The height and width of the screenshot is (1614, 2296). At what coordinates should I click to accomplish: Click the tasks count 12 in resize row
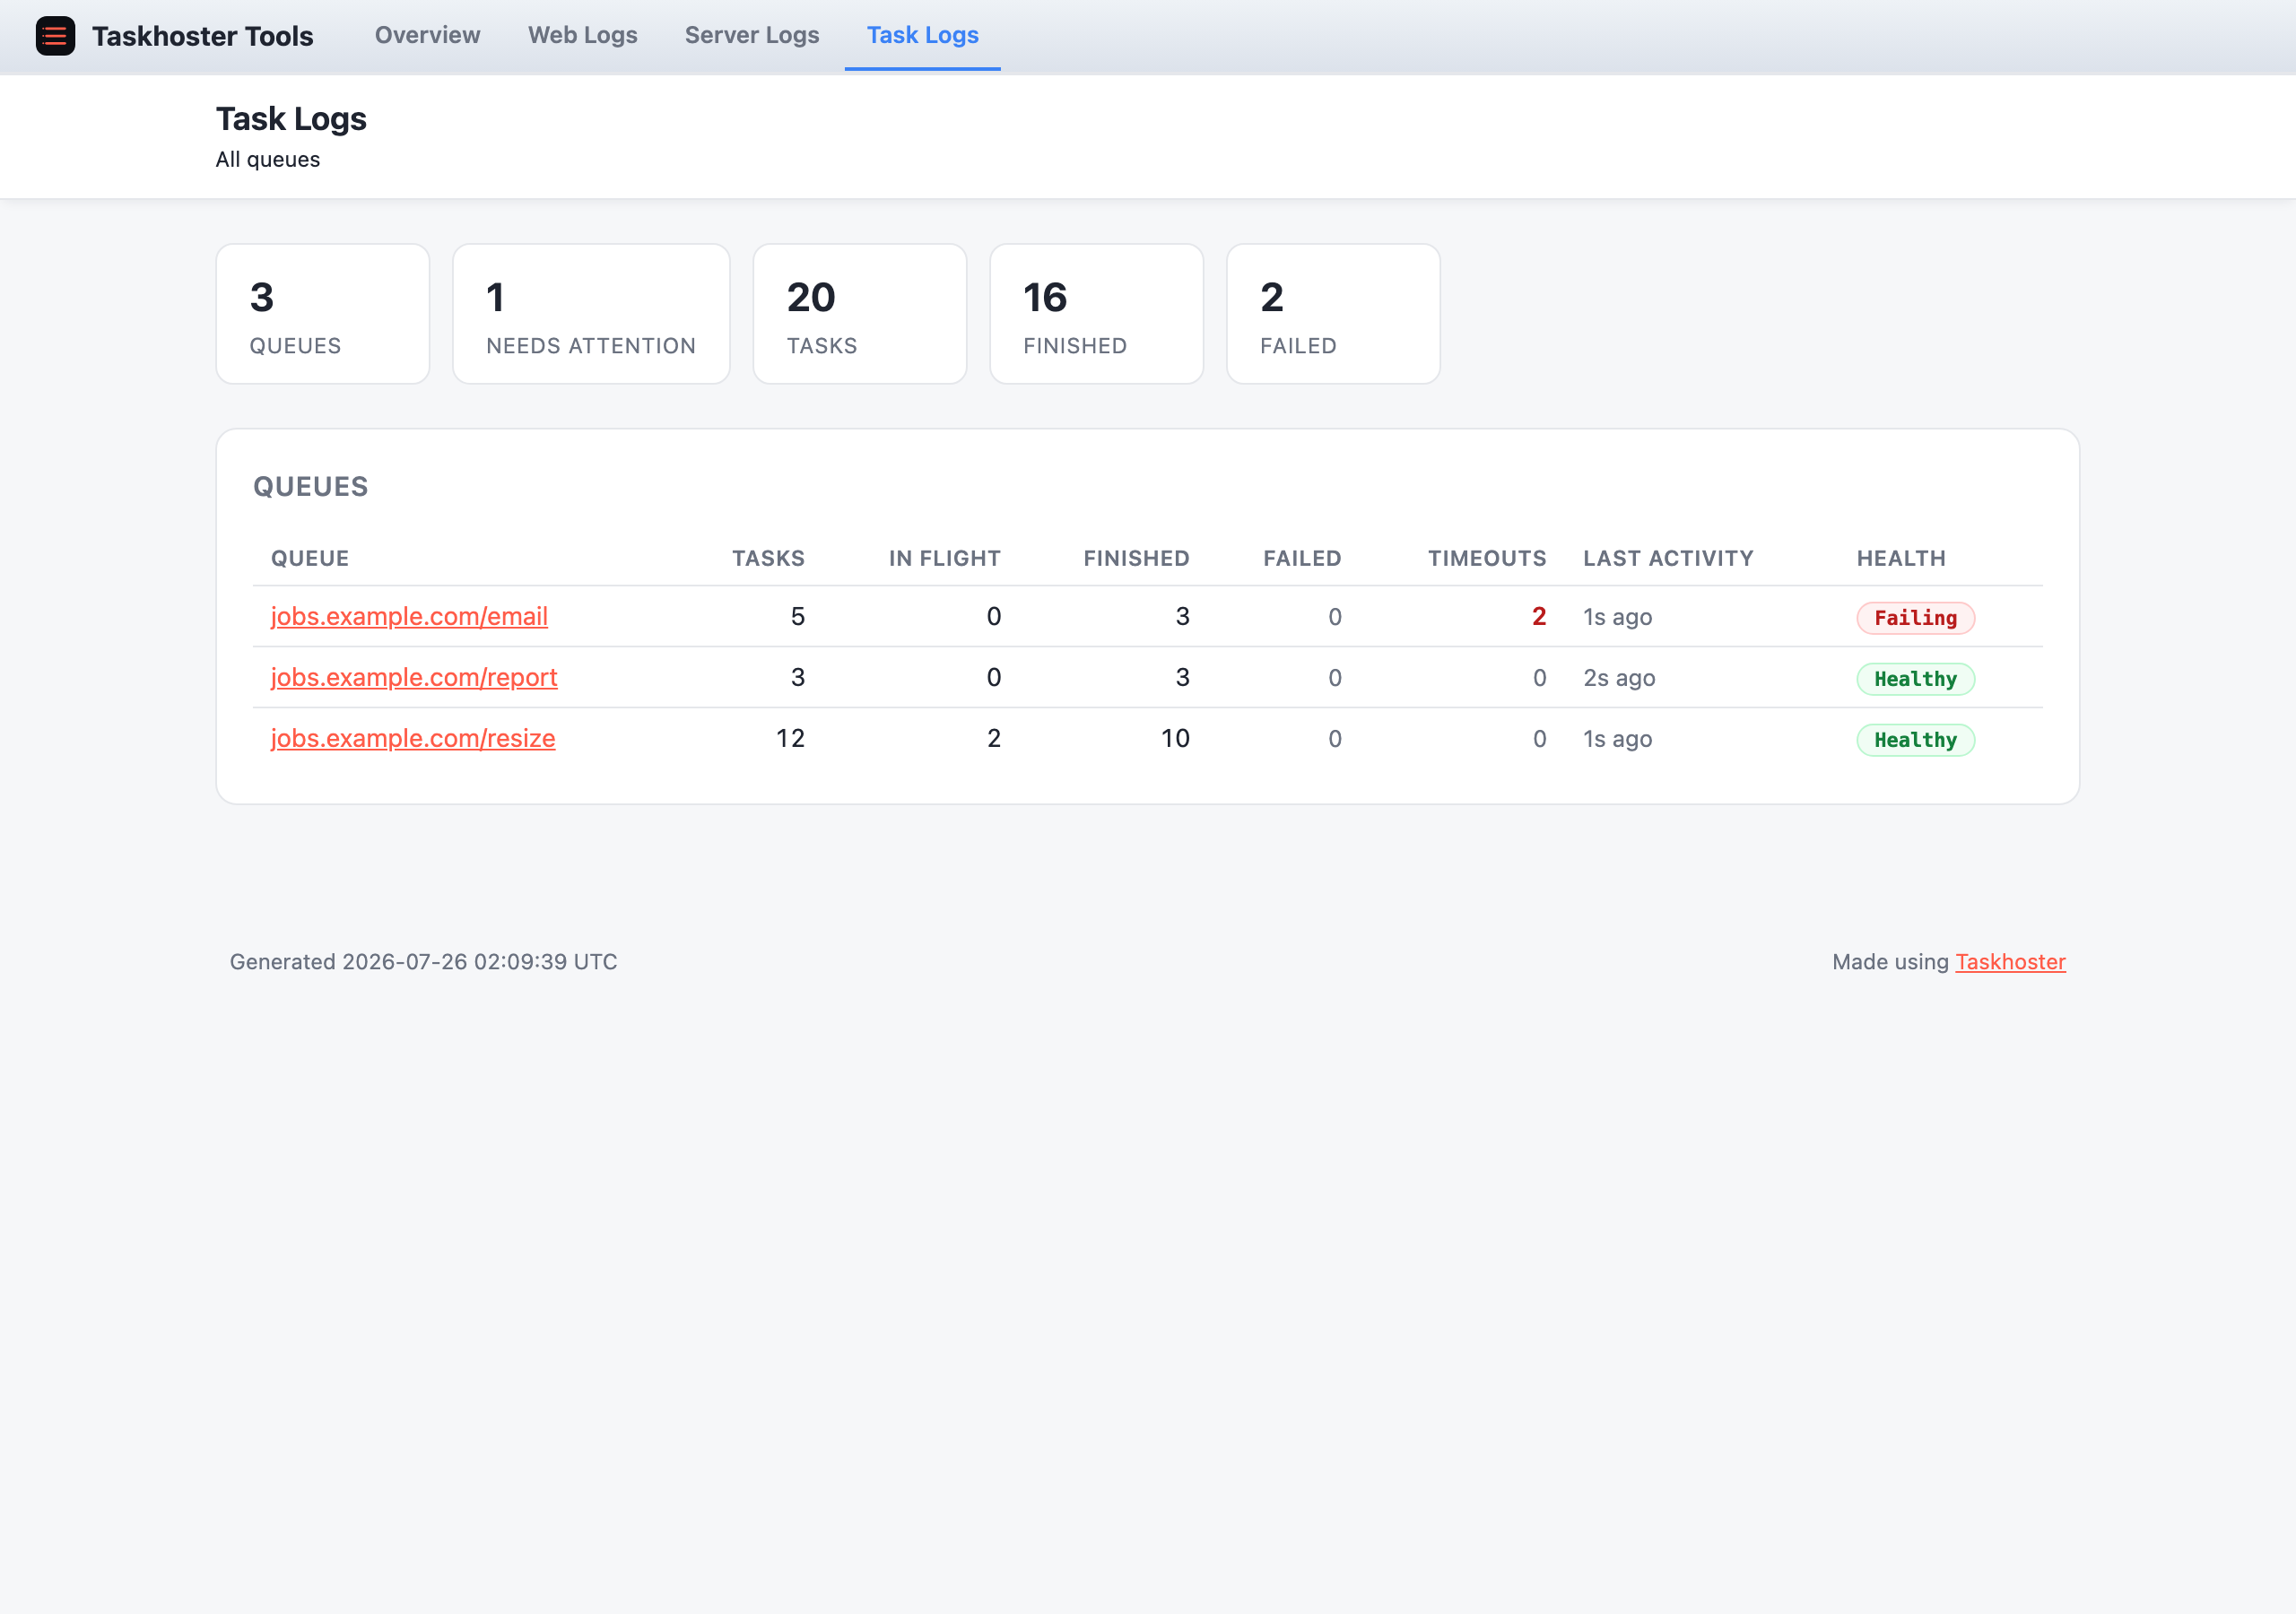point(790,738)
